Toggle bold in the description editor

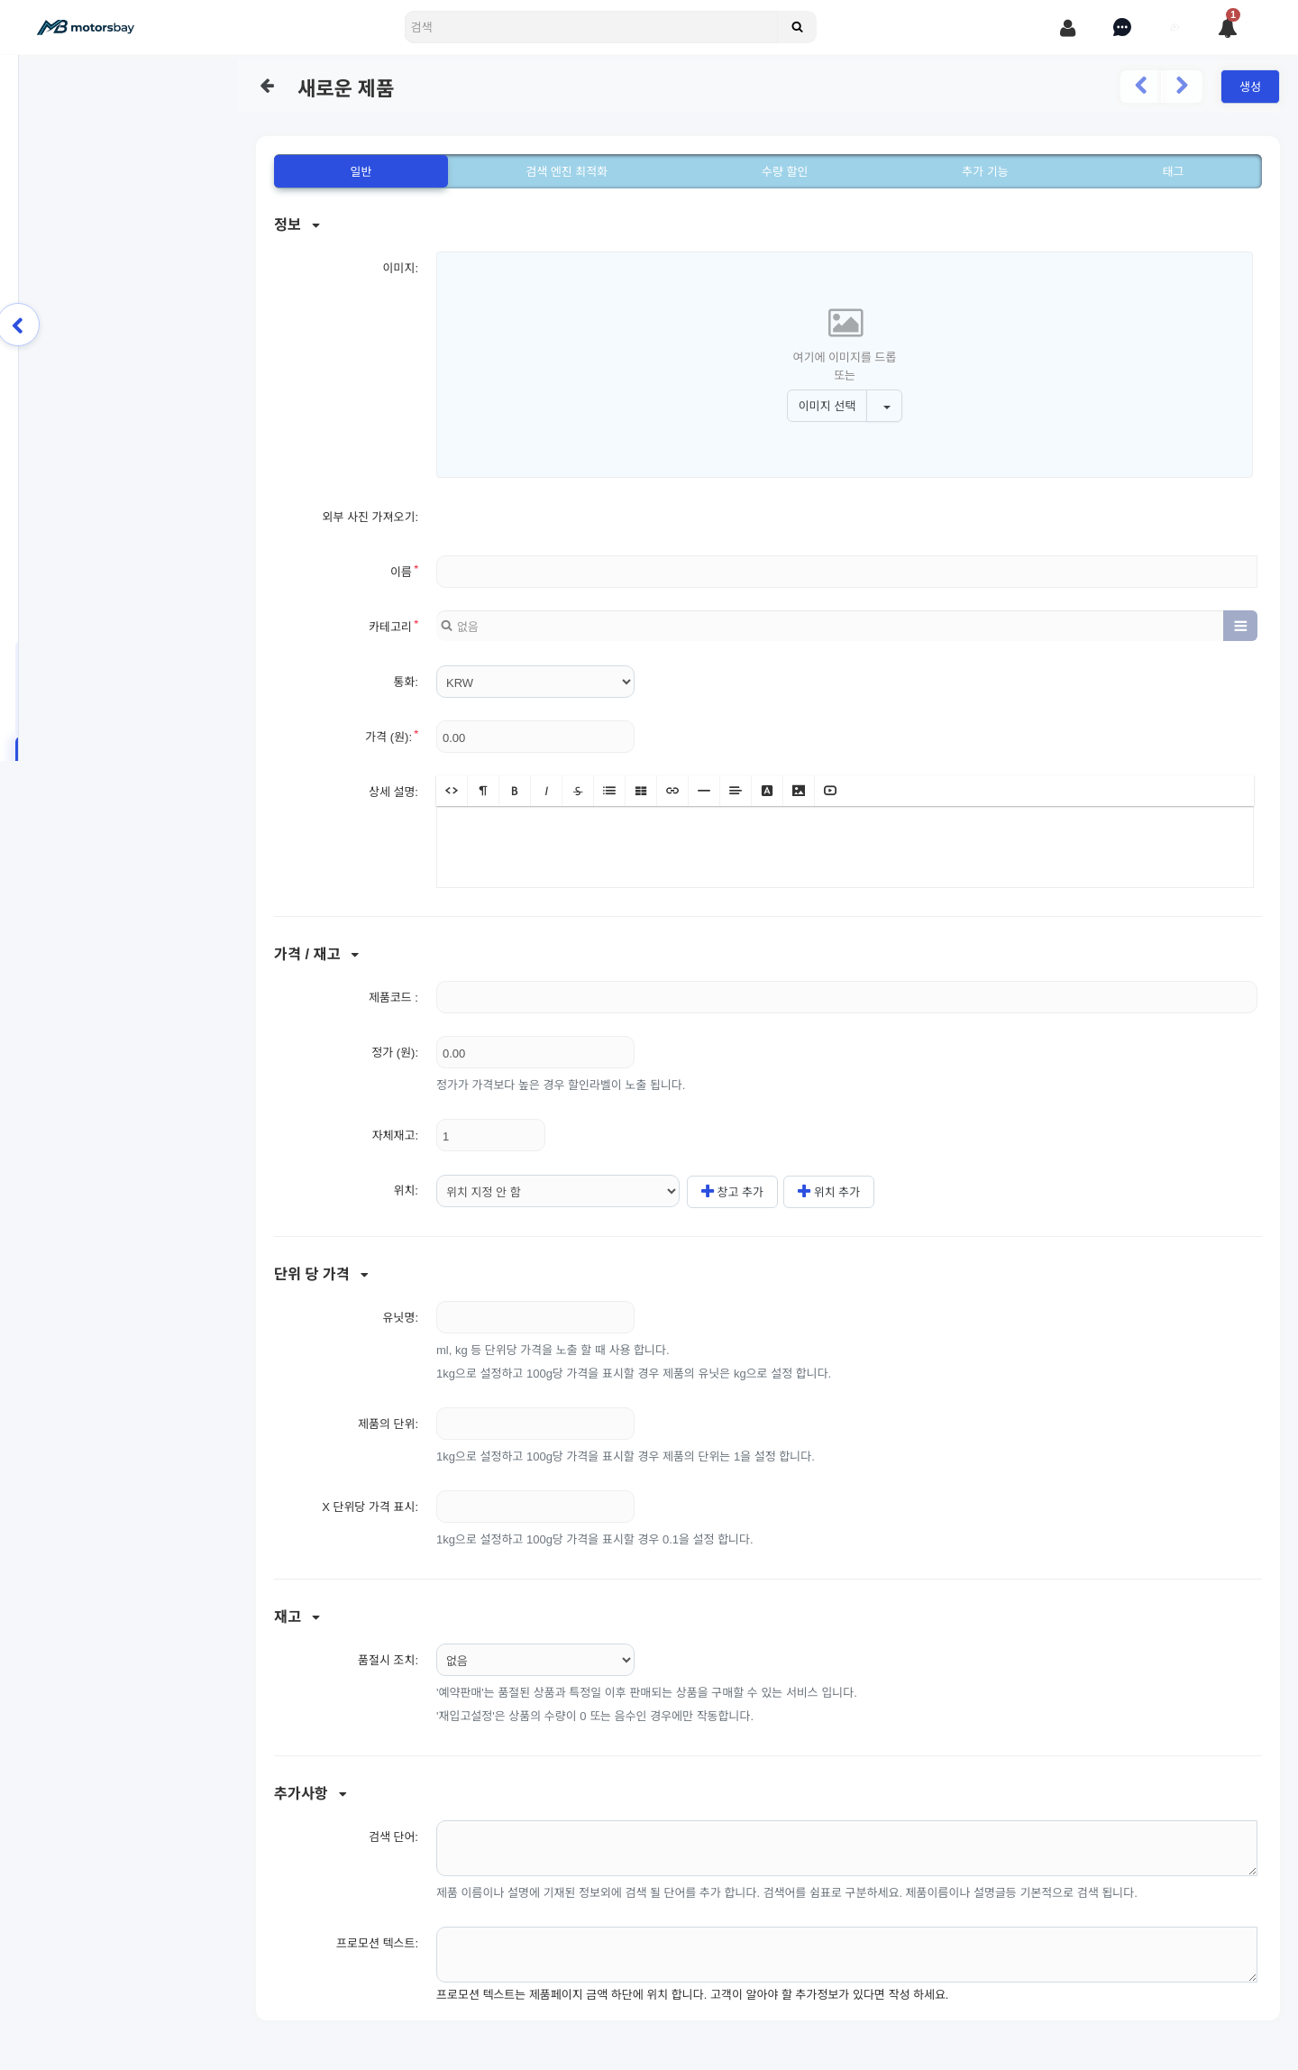(x=515, y=791)
